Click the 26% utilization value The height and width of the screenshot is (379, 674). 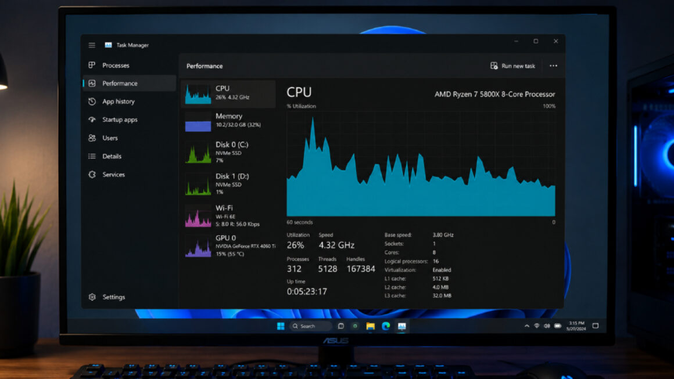[x=295, y=245]
